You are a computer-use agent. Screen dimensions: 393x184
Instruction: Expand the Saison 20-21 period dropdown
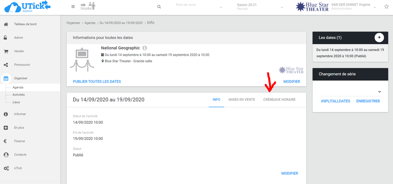260,7
